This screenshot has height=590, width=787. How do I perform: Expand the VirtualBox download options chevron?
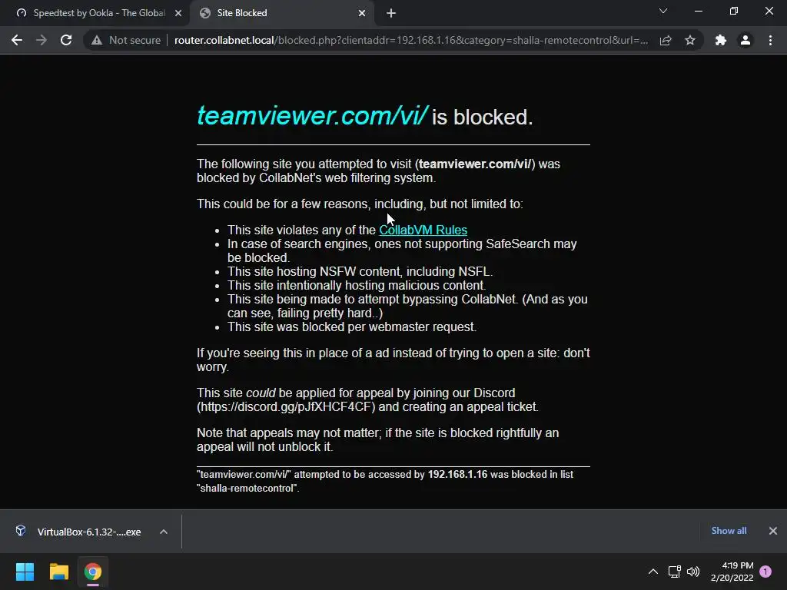click(164, 532)
